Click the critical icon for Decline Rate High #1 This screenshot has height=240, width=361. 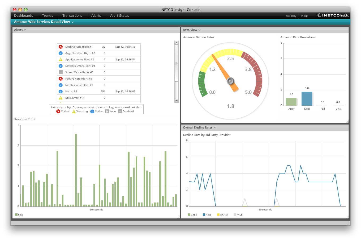pos(61,47)
